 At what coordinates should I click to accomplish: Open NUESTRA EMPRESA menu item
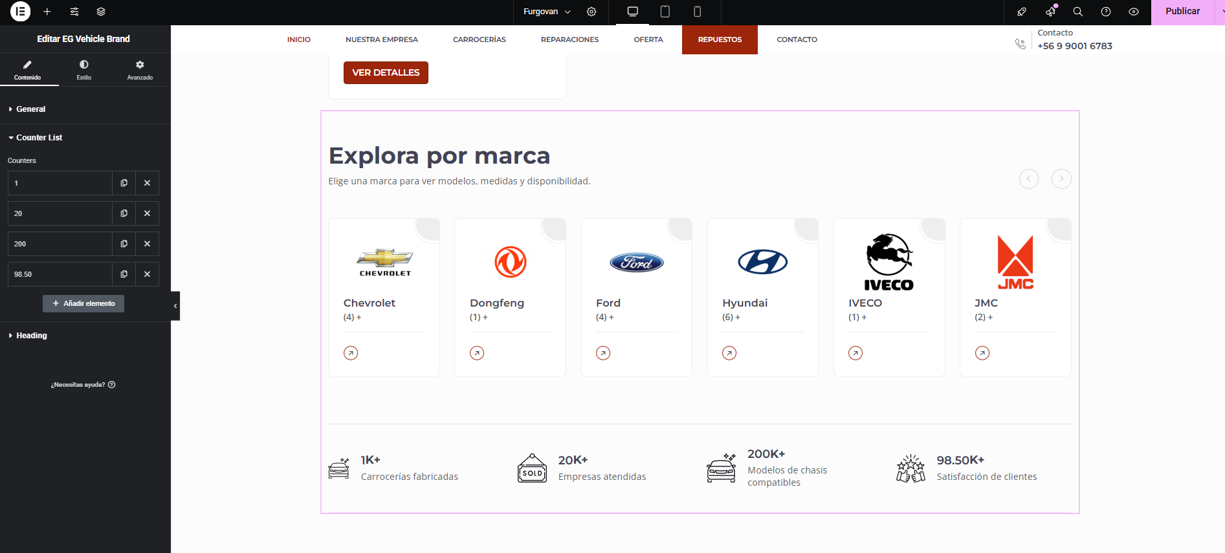(382, 39)
